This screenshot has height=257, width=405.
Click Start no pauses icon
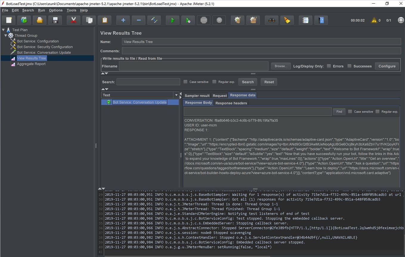point(188,20)
